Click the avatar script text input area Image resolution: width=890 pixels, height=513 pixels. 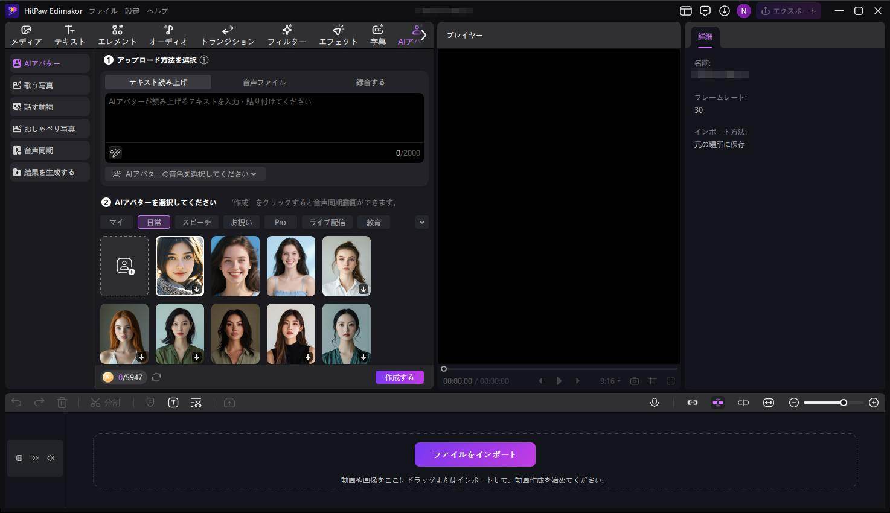tap(264, 118)
